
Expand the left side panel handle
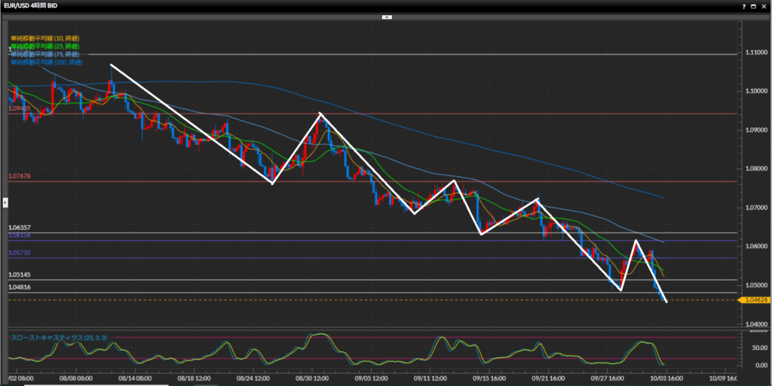pos(5,202)
